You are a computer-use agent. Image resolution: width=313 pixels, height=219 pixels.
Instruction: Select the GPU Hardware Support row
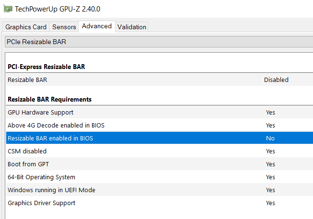(160, 113)
